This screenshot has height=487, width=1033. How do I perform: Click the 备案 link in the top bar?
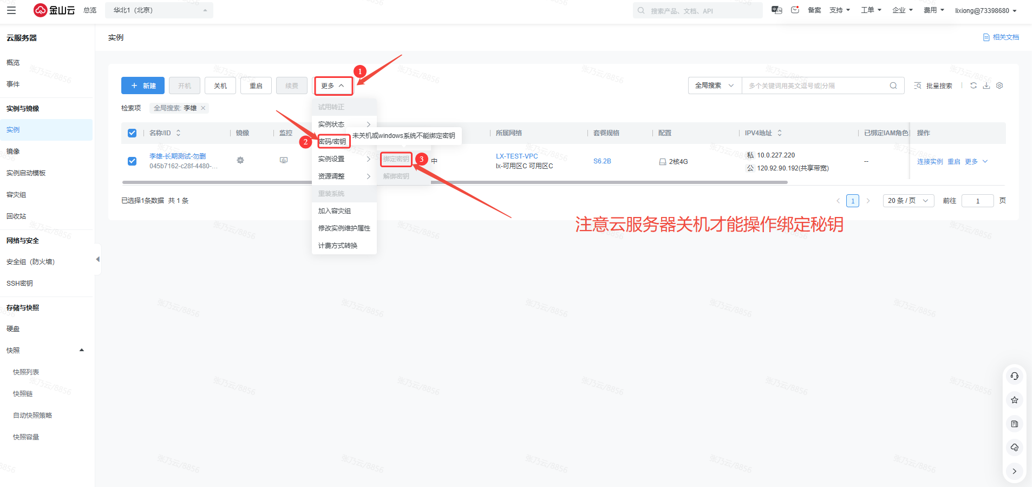click(x=814, y=10)
